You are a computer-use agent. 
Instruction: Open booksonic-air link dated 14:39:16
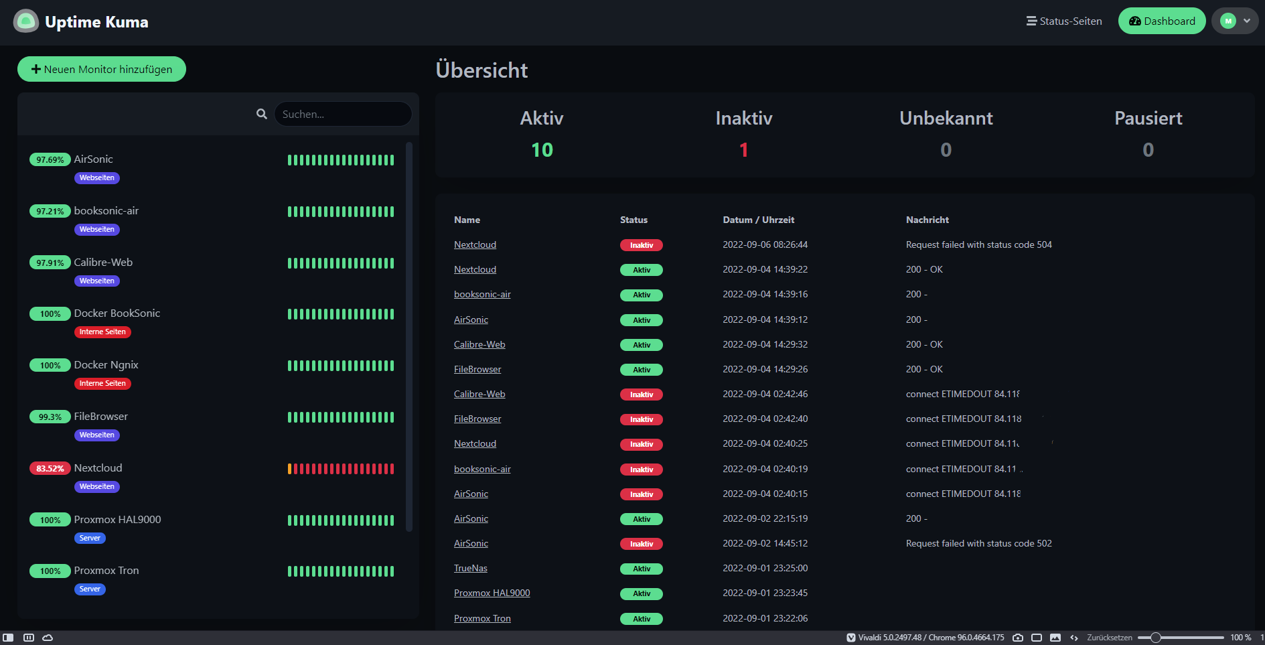point(482,294)
